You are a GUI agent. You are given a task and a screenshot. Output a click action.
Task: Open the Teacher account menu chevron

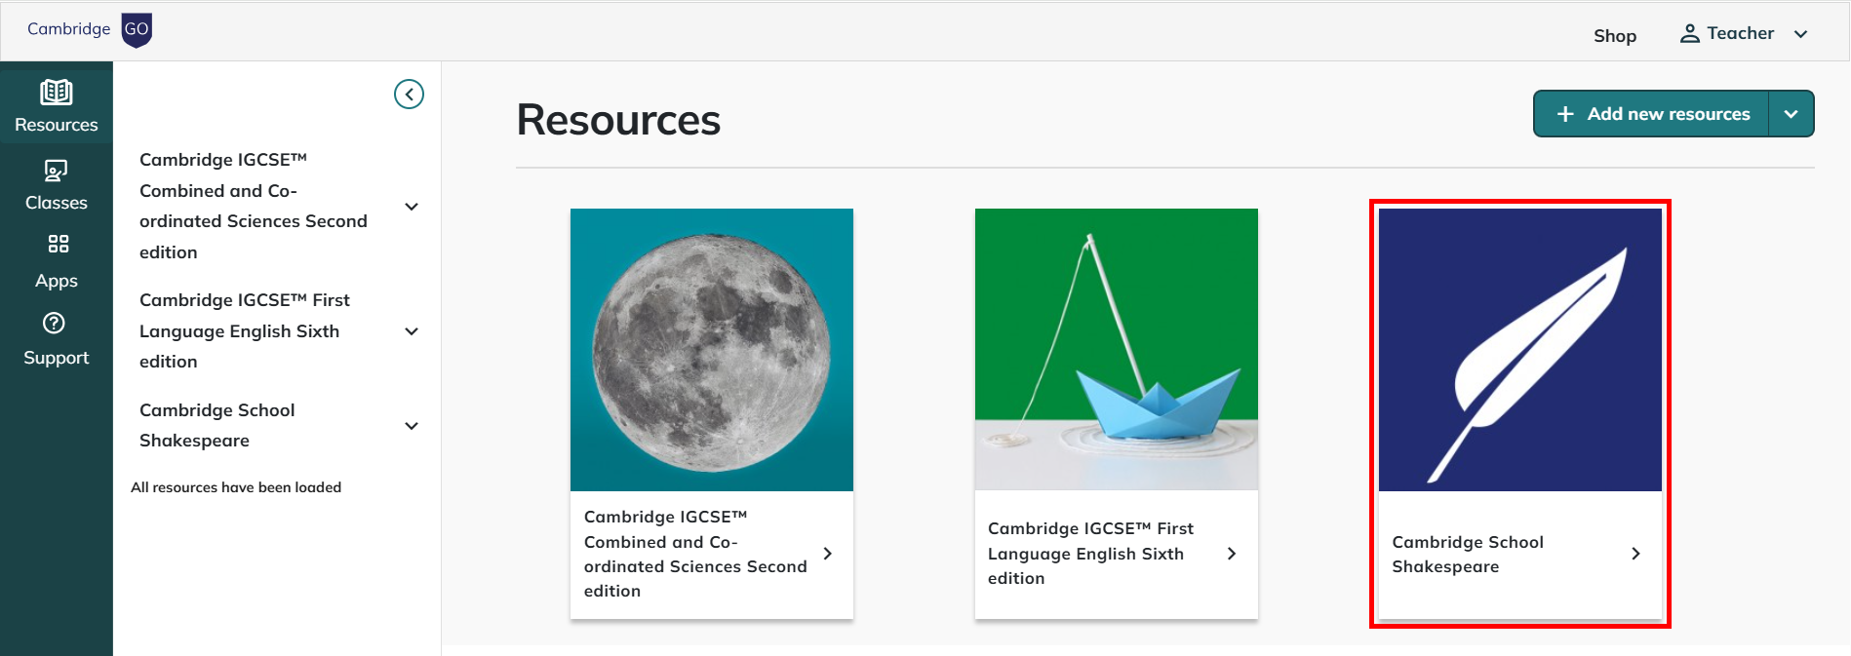(x=1800, y=34)
